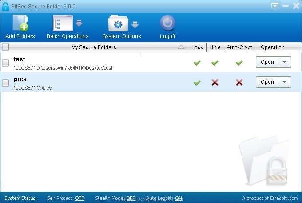Screen dimensions: 302x203
Task: Click the Operation column header
Action: [273, 47]
